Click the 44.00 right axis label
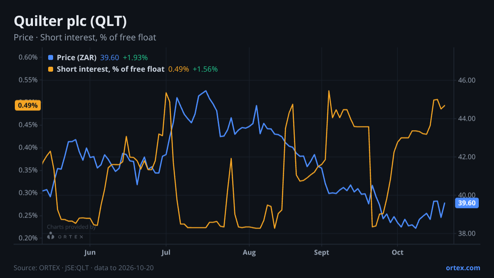The image size is (494, 278). click(x=467, y=119)
